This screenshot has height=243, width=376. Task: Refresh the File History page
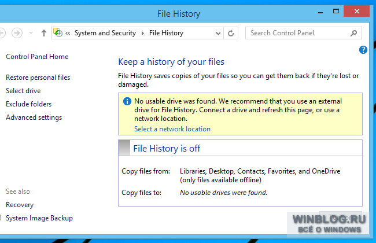(x=231, y=33)
